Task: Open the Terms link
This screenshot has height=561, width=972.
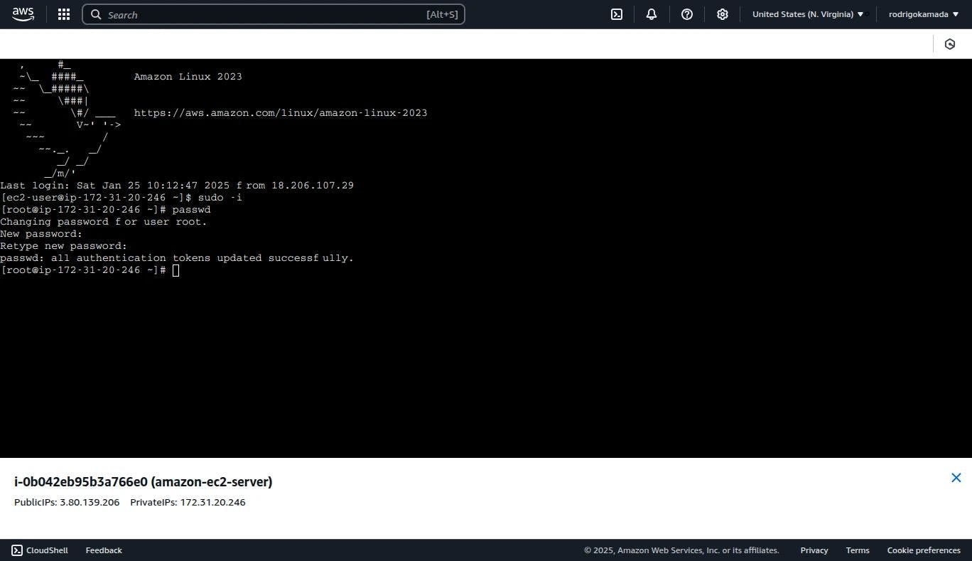Action: pyautogui.click(x=858, y=550)
